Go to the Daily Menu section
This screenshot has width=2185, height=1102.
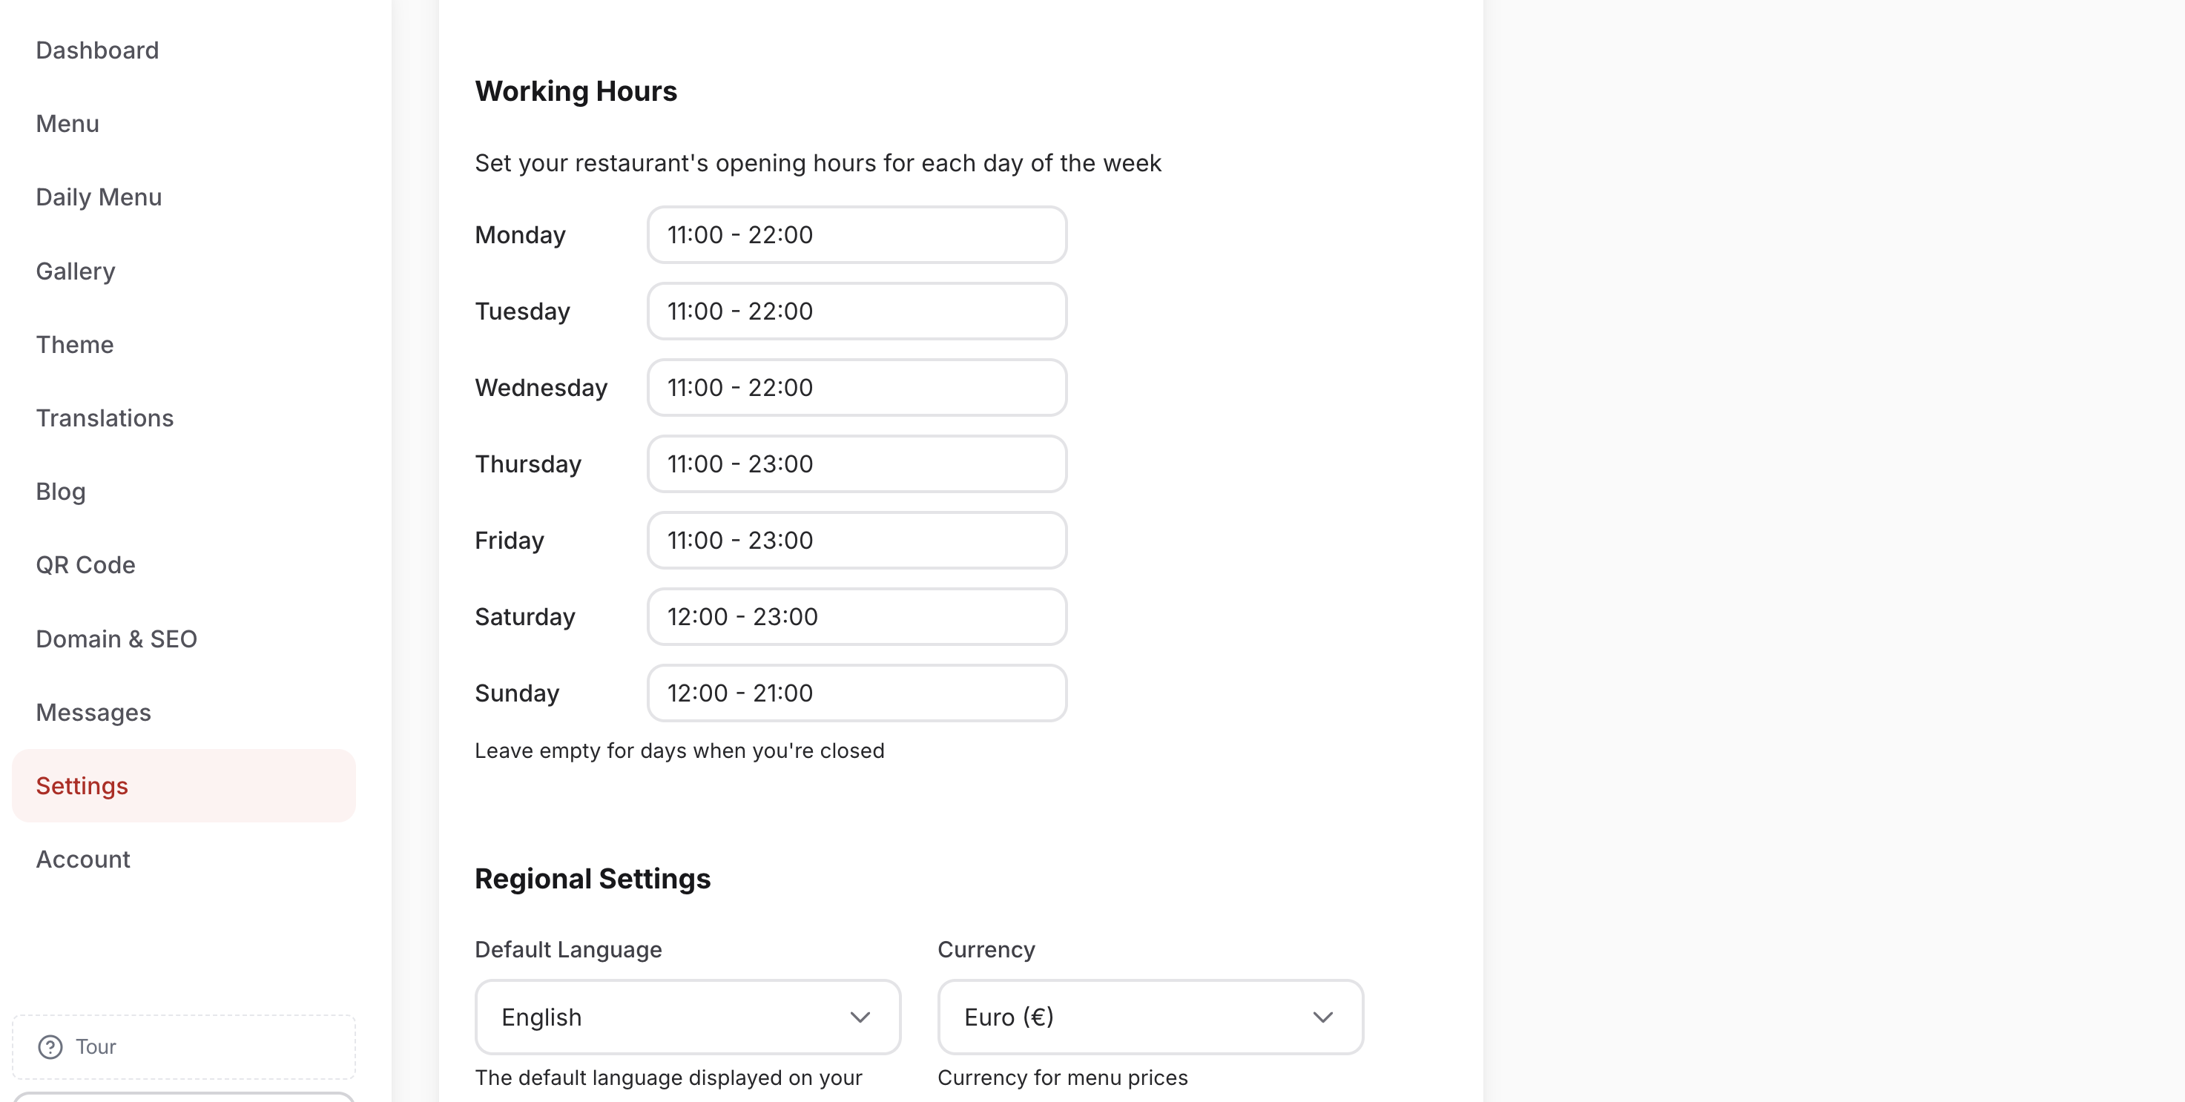click(99, 197)
